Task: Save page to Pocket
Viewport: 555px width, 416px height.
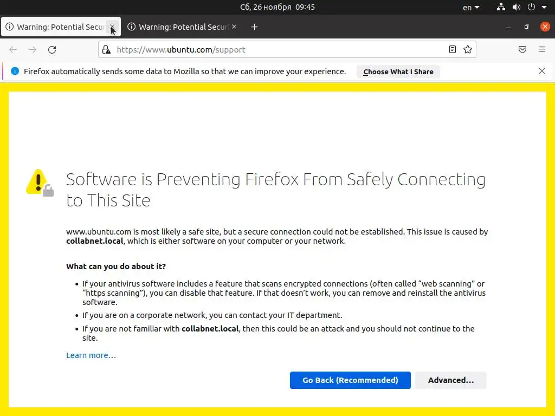Action: coord(522,49)
